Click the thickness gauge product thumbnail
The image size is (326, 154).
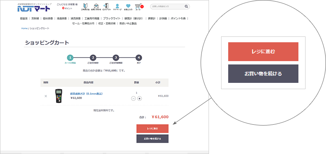[59, 96]
